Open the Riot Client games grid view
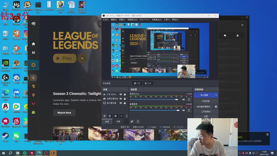The width and height of the screenshot is (277, 156). coord(33,53)
